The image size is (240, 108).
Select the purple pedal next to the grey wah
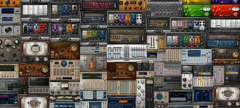pyautogui.click(x=55, y=29)
